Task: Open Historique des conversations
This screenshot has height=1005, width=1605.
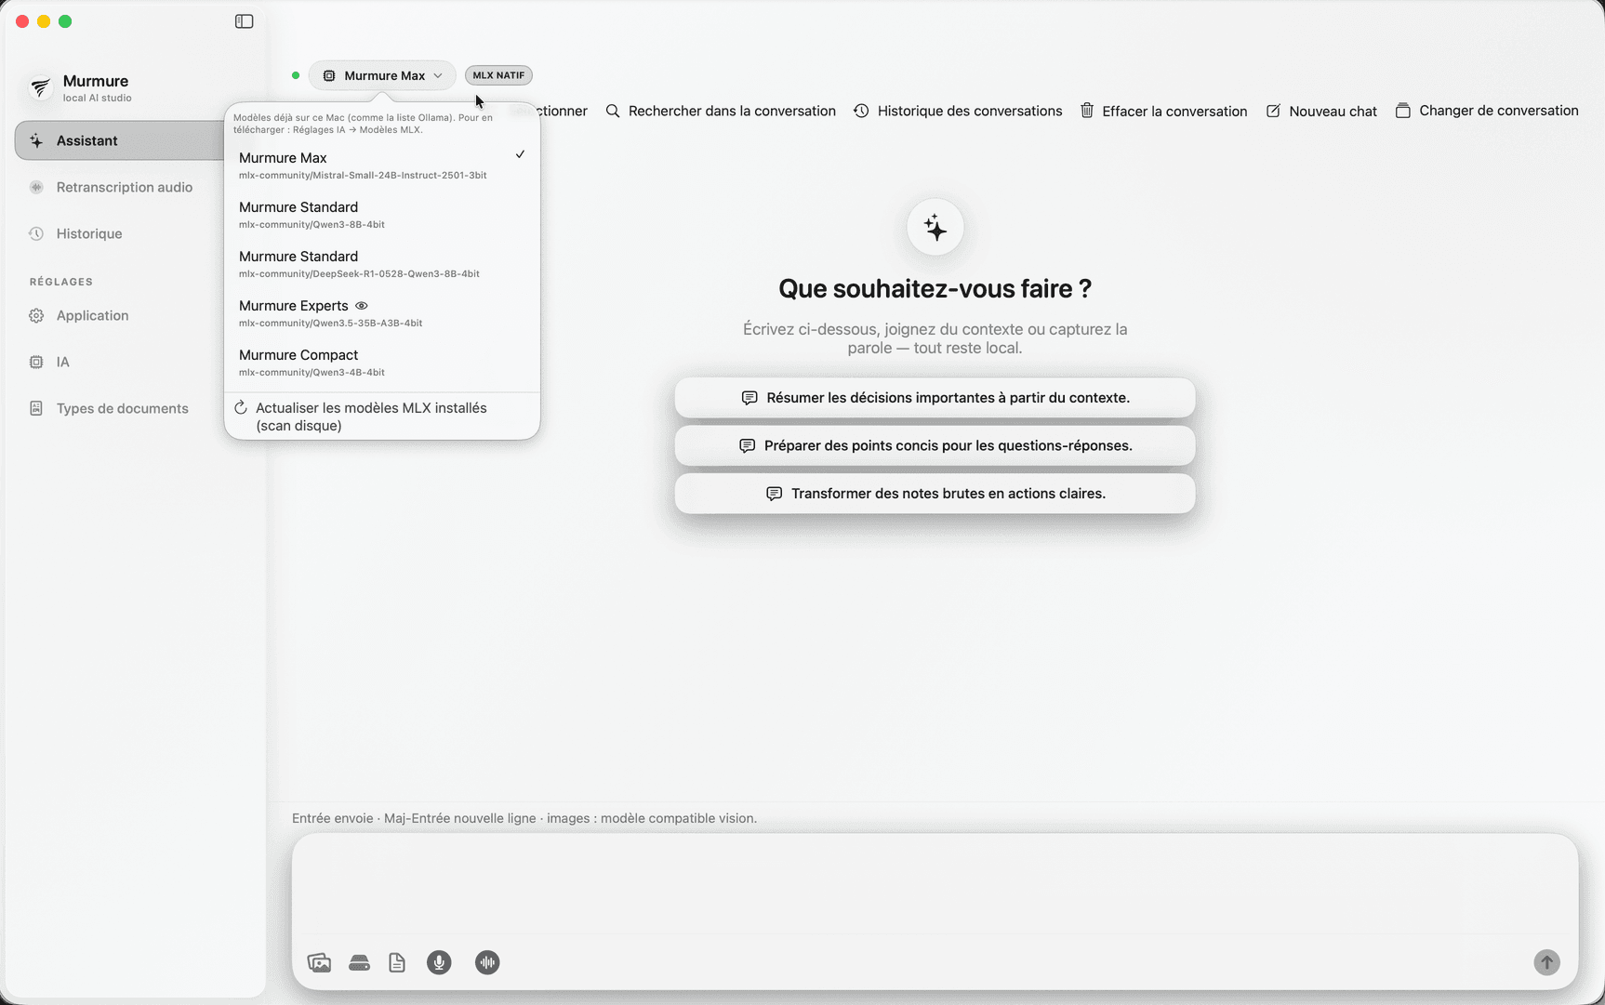Action: [x=958, y=111]
